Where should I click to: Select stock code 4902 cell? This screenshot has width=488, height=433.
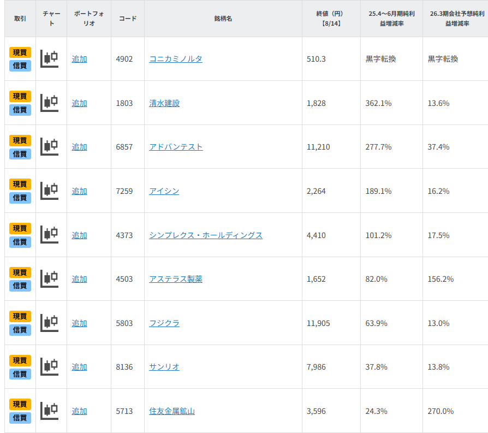[x=128, y=59]
